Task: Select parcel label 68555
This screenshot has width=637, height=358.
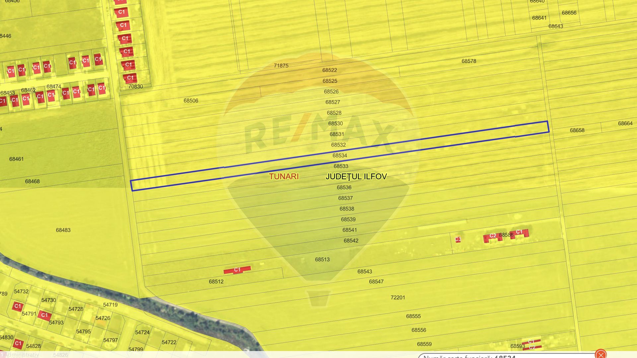Action: click(413, 316)
